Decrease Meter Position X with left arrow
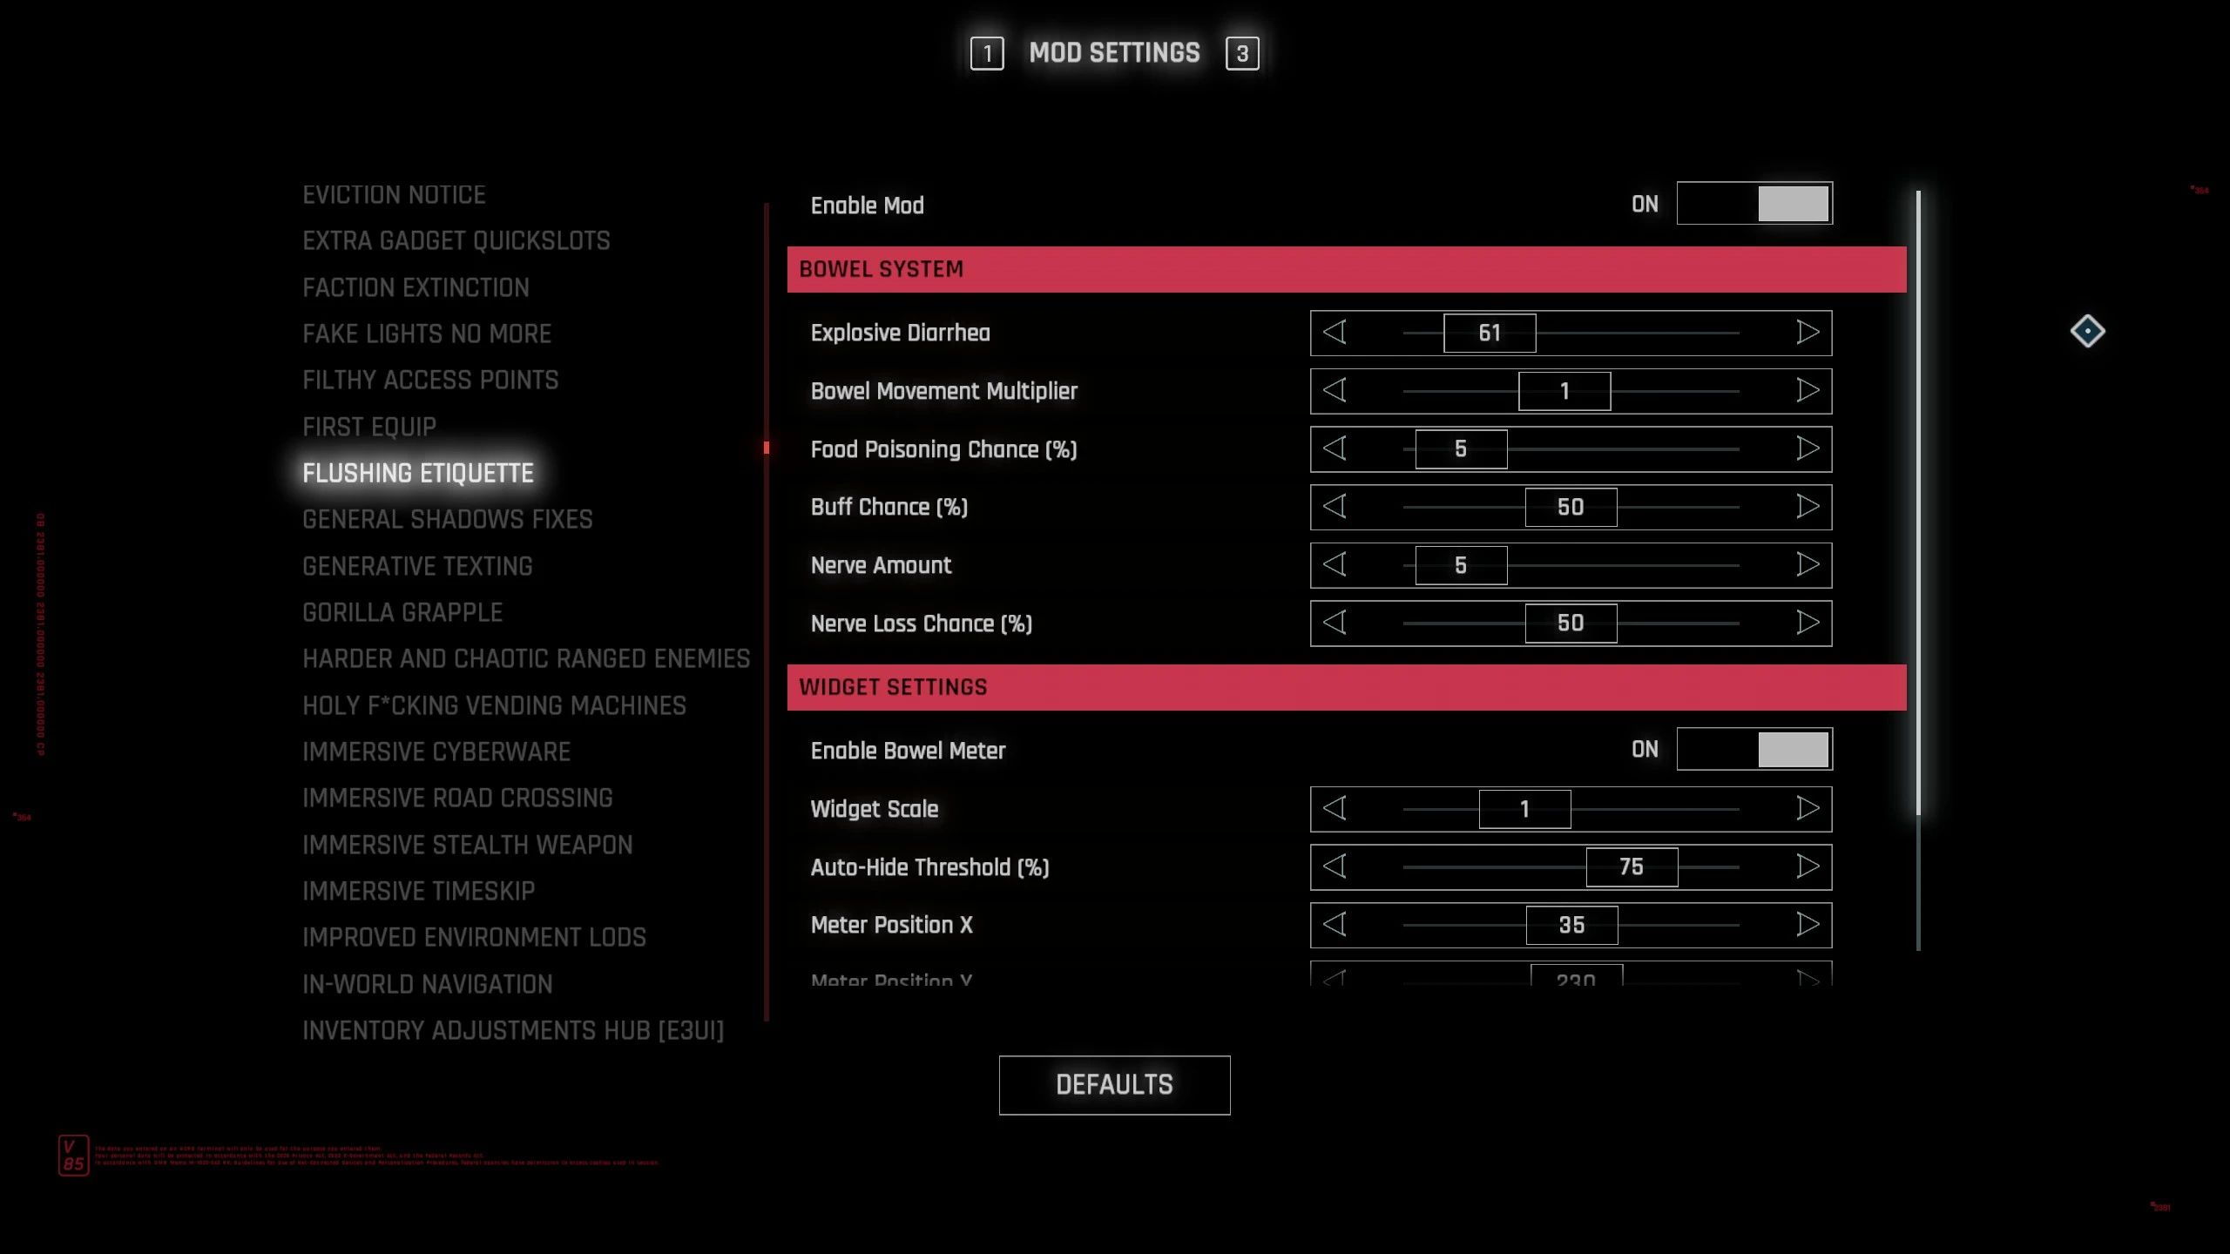The image size is (2230, 1254). pos(1335,925)
